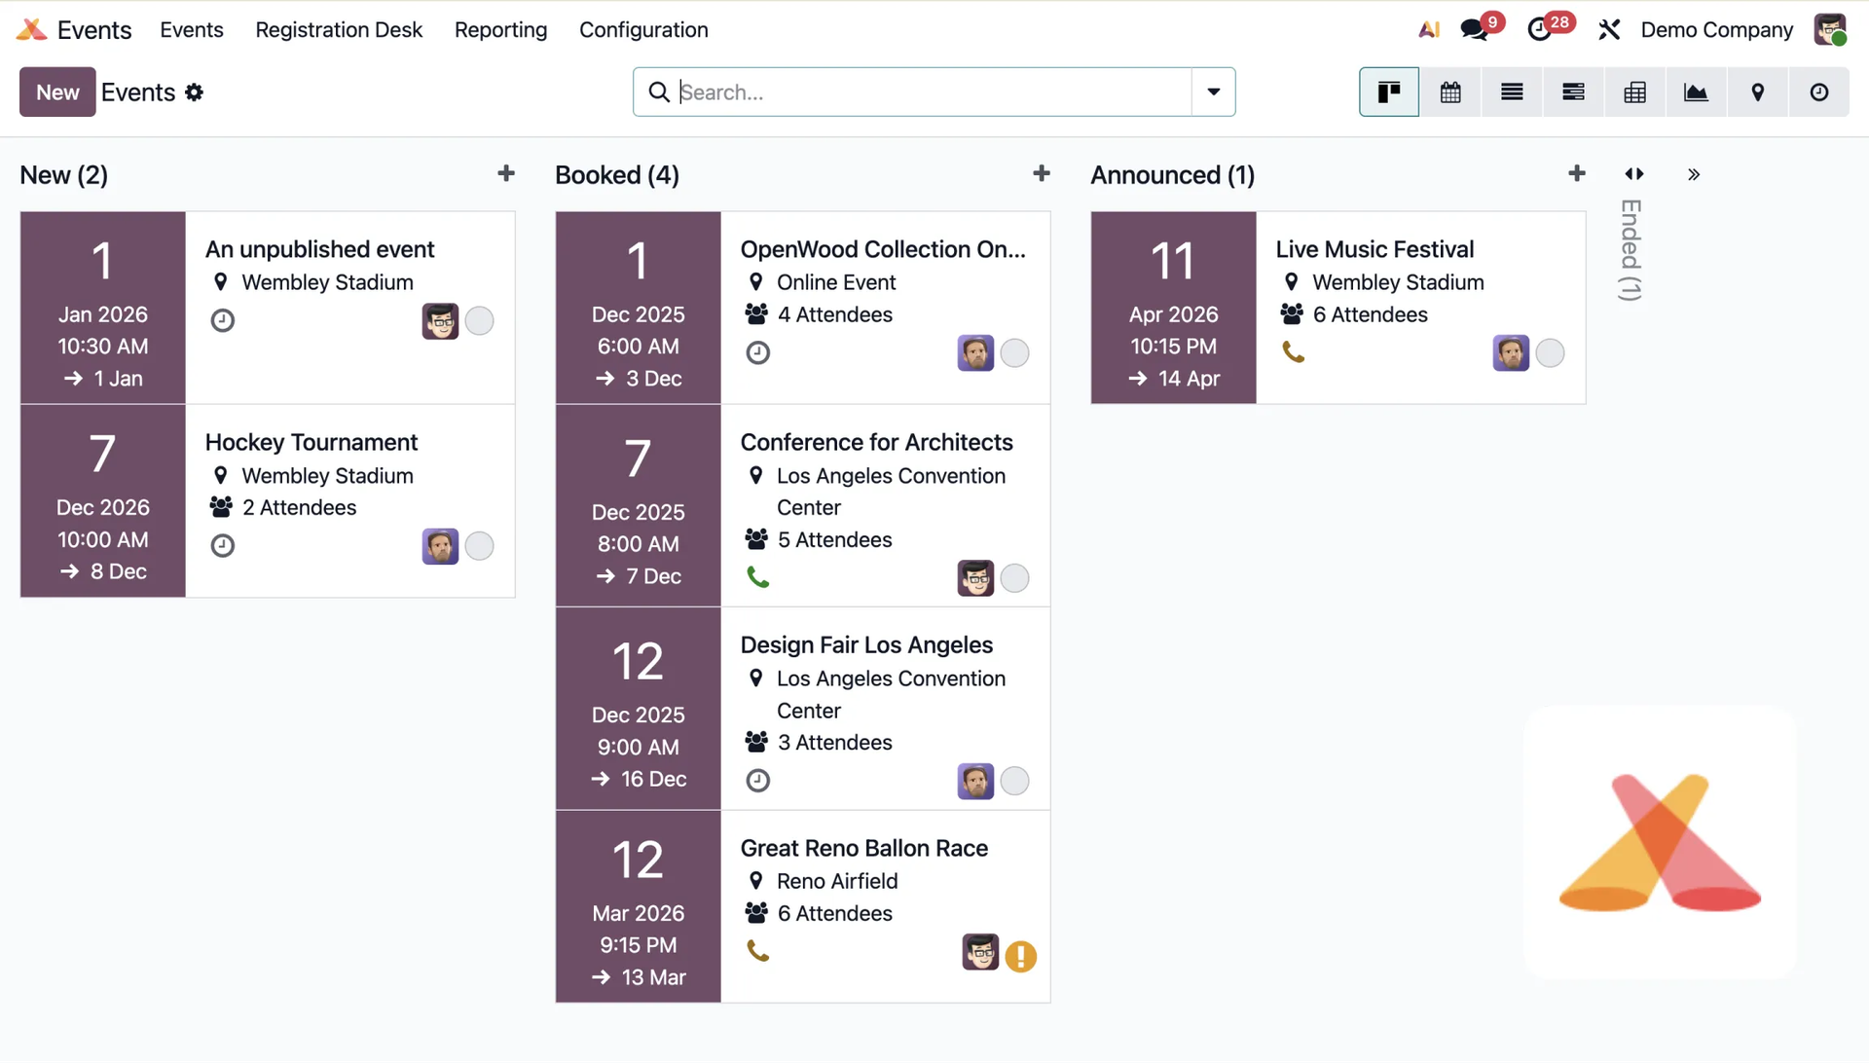Click avatar on An unpublished event card
The image size is (1869, 1063).
tap(440, 320)
